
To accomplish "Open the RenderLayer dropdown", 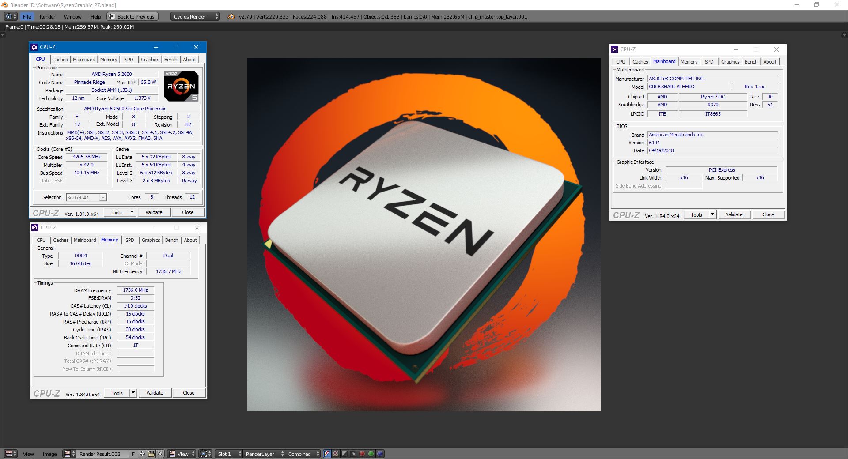I will pos(264,454).
